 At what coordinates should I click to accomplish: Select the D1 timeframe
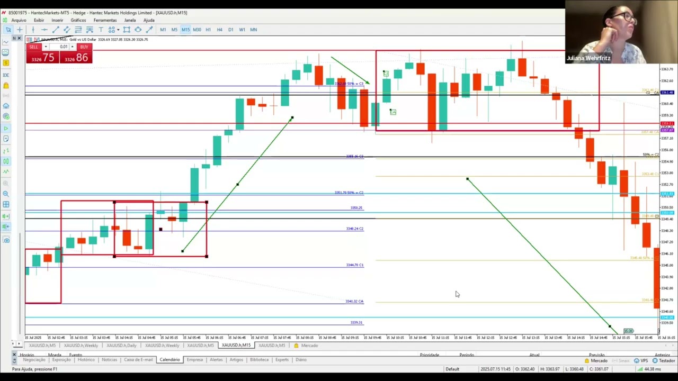pyautogui.click(x=231, y=30)
